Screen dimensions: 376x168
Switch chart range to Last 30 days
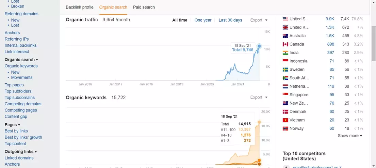(230, 20)
